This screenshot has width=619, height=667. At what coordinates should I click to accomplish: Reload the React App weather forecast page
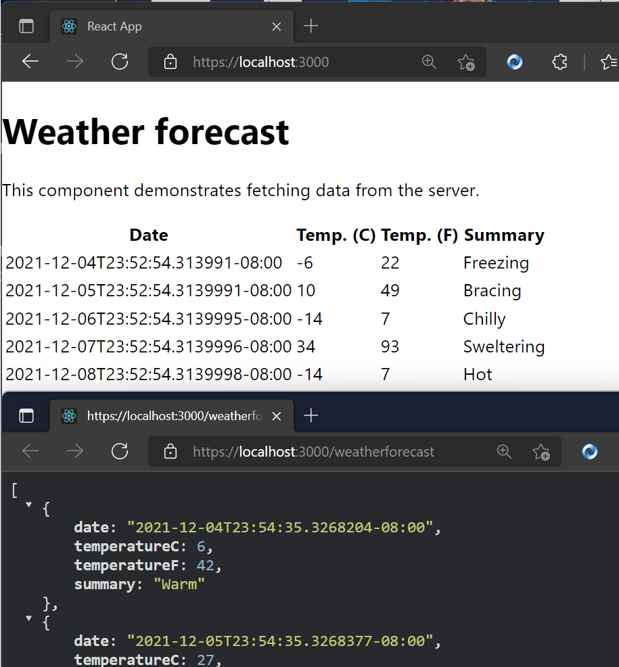pos(120,62)
